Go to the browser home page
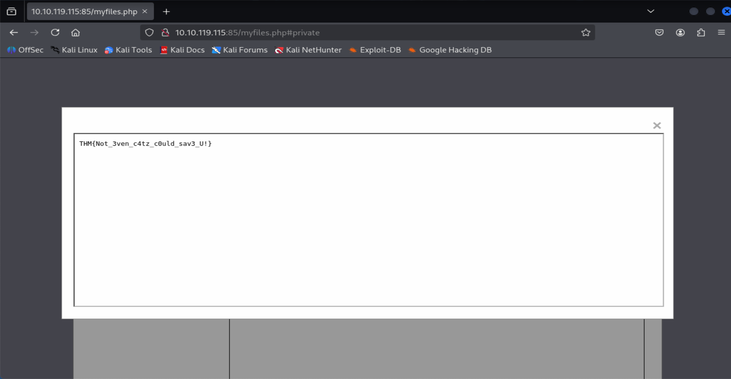 [x=75, y=33]
